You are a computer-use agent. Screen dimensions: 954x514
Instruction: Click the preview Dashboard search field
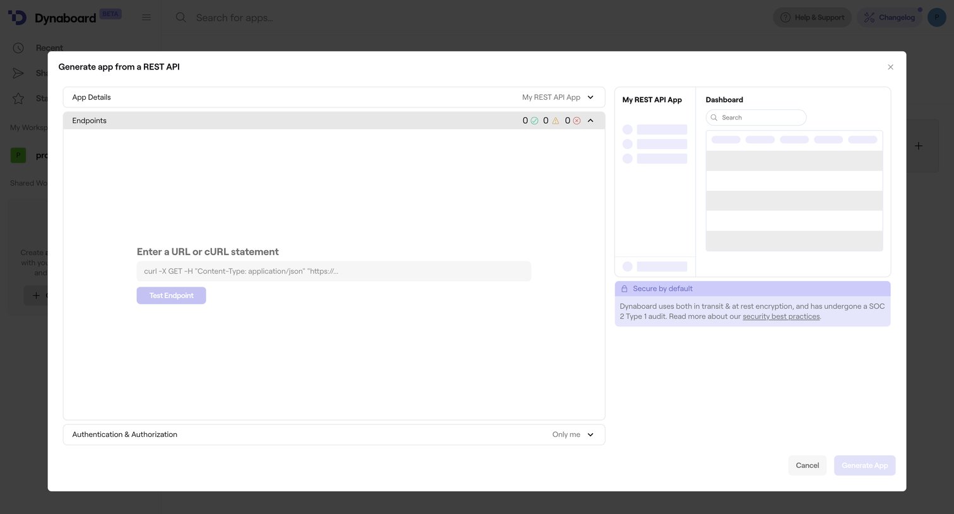coord(756,117)
